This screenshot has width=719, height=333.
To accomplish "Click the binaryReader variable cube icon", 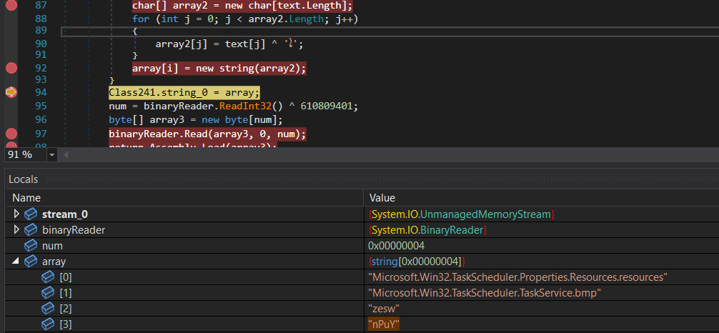I will pos(31,230).
